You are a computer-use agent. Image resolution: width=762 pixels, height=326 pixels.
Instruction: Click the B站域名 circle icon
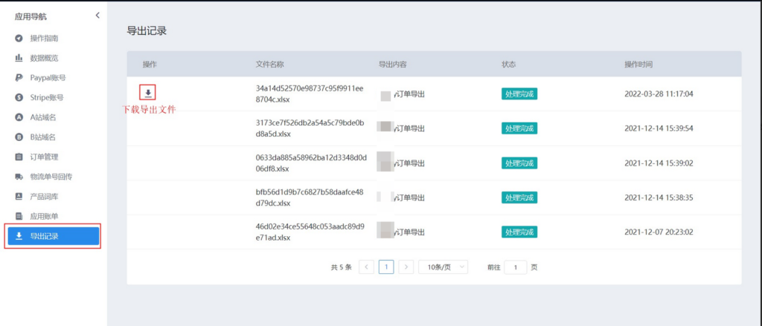tap(19, 137)
